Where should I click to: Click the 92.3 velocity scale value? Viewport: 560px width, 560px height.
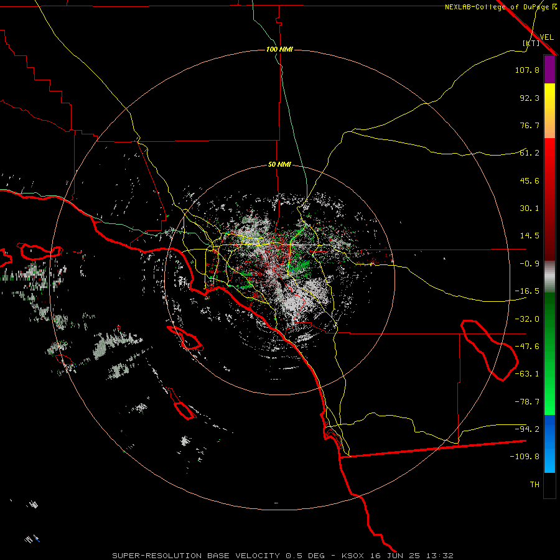coord(530,98)
